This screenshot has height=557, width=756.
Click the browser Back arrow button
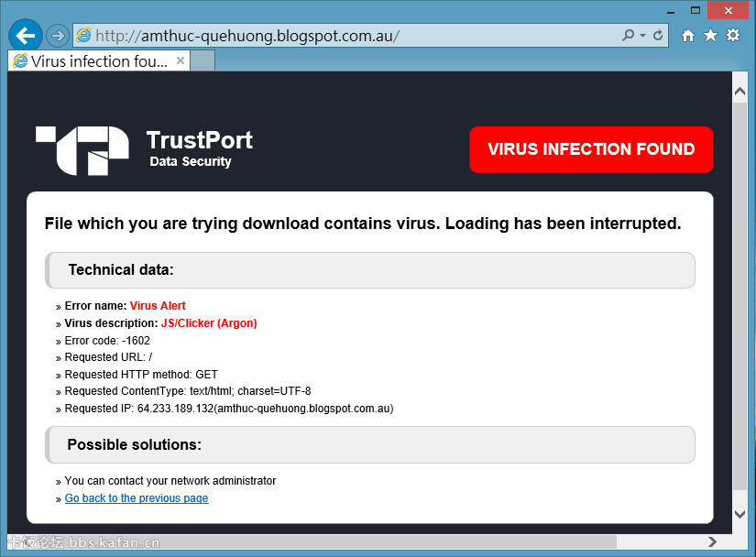(x=25, y=35)
